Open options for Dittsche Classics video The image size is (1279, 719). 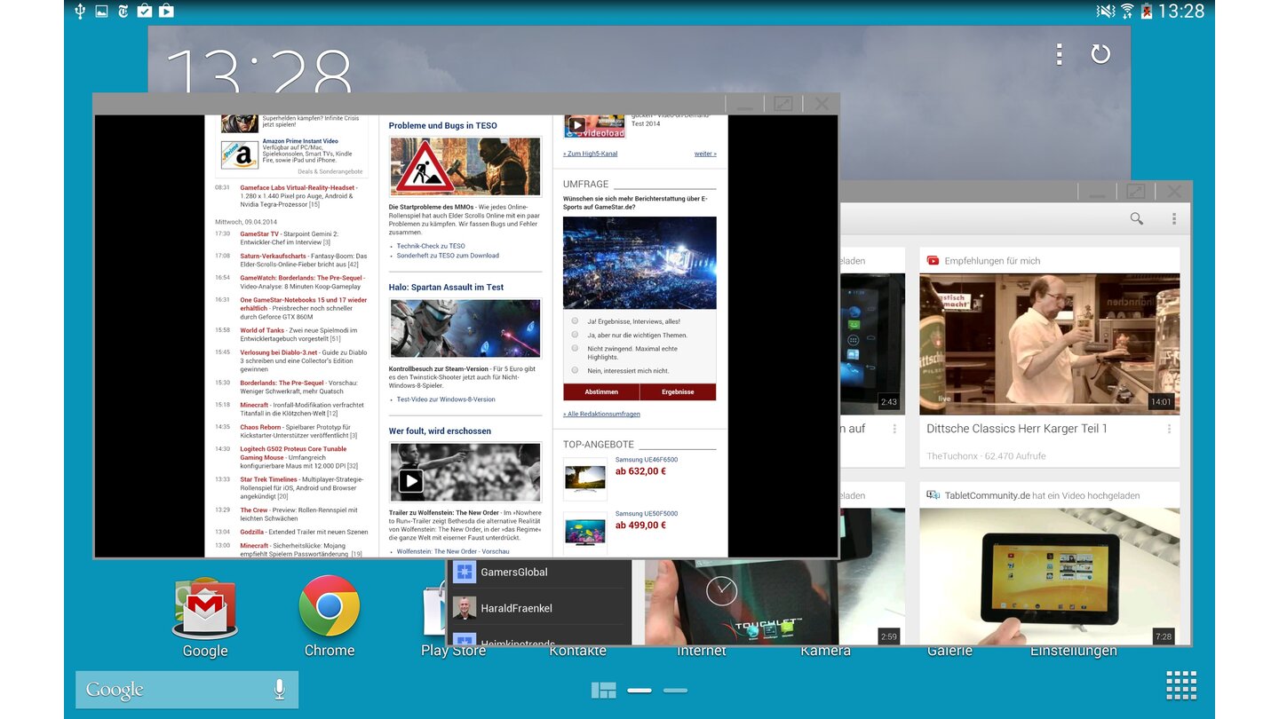1169,429
